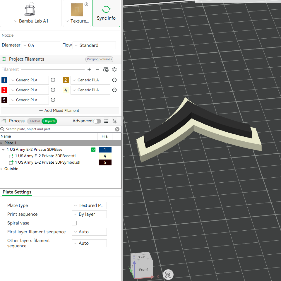Click the Purging volumes button
Image resolution: width=281 pixels, height=281 pixels.
click(x=99, y=59)
